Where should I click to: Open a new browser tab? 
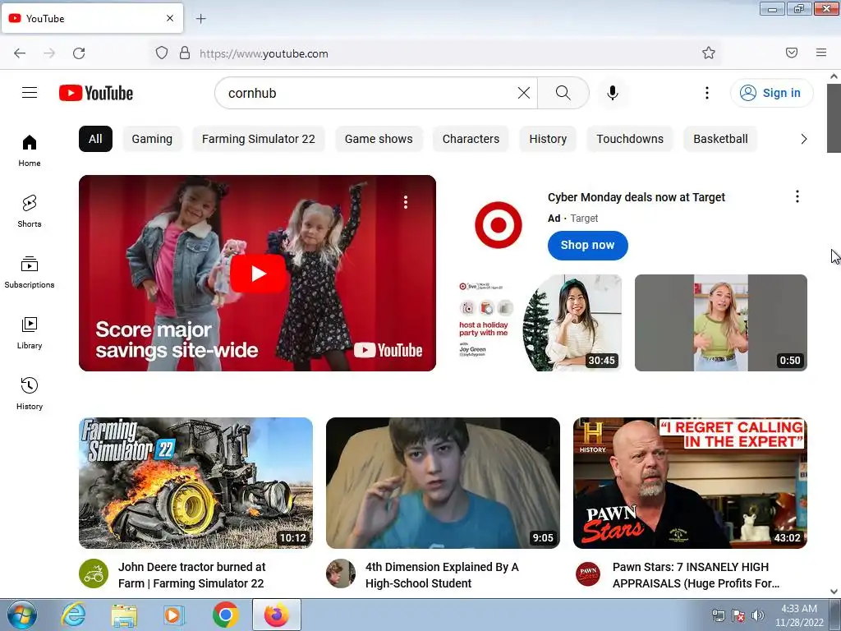[x=200, y=19]
